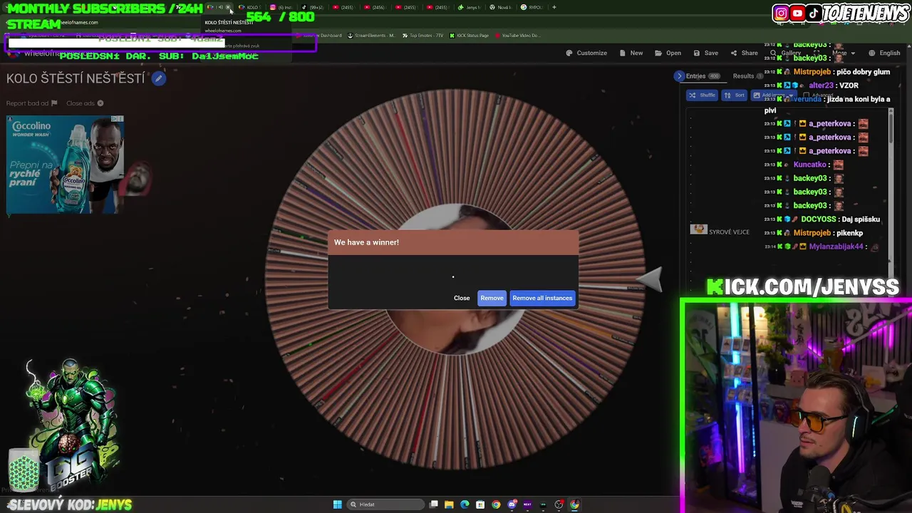
Task: Open Top Emotes 7TV bookmark
Action: [x=423, y=35]
